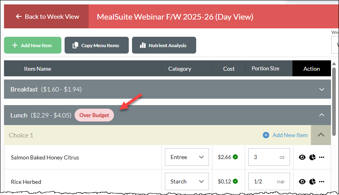Click the plus icon beside Choice 1 Add New Item
This screenshot has width=339, height=195.
tap(266, 135)
